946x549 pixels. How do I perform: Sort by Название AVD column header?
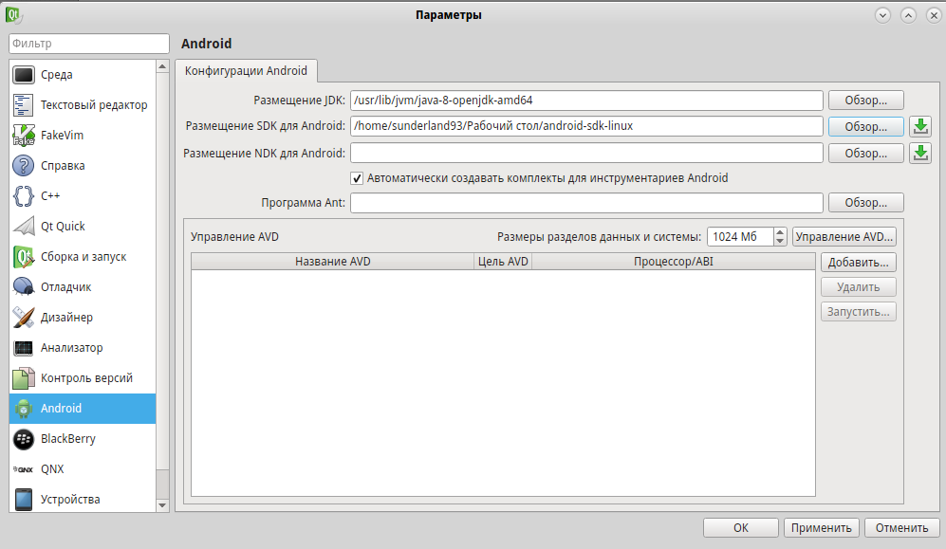click(333, 262)
